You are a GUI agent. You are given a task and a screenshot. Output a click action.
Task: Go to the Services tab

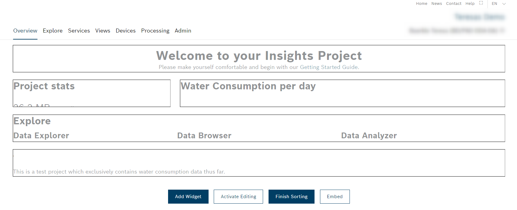(x=79, y=31)
